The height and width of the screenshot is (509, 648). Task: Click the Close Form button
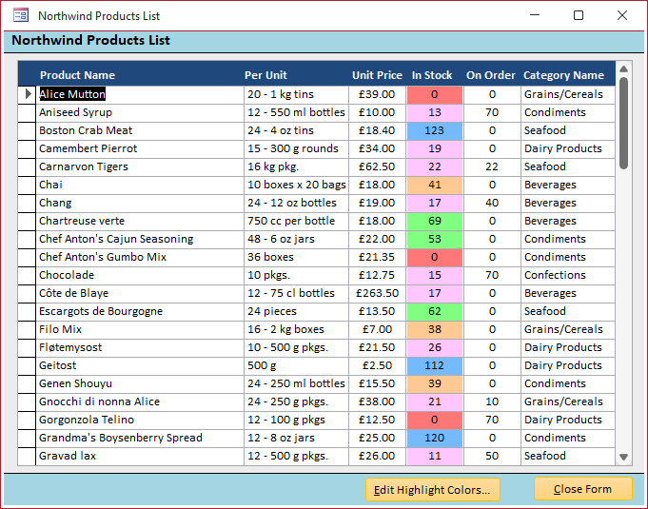click(583, 489)
